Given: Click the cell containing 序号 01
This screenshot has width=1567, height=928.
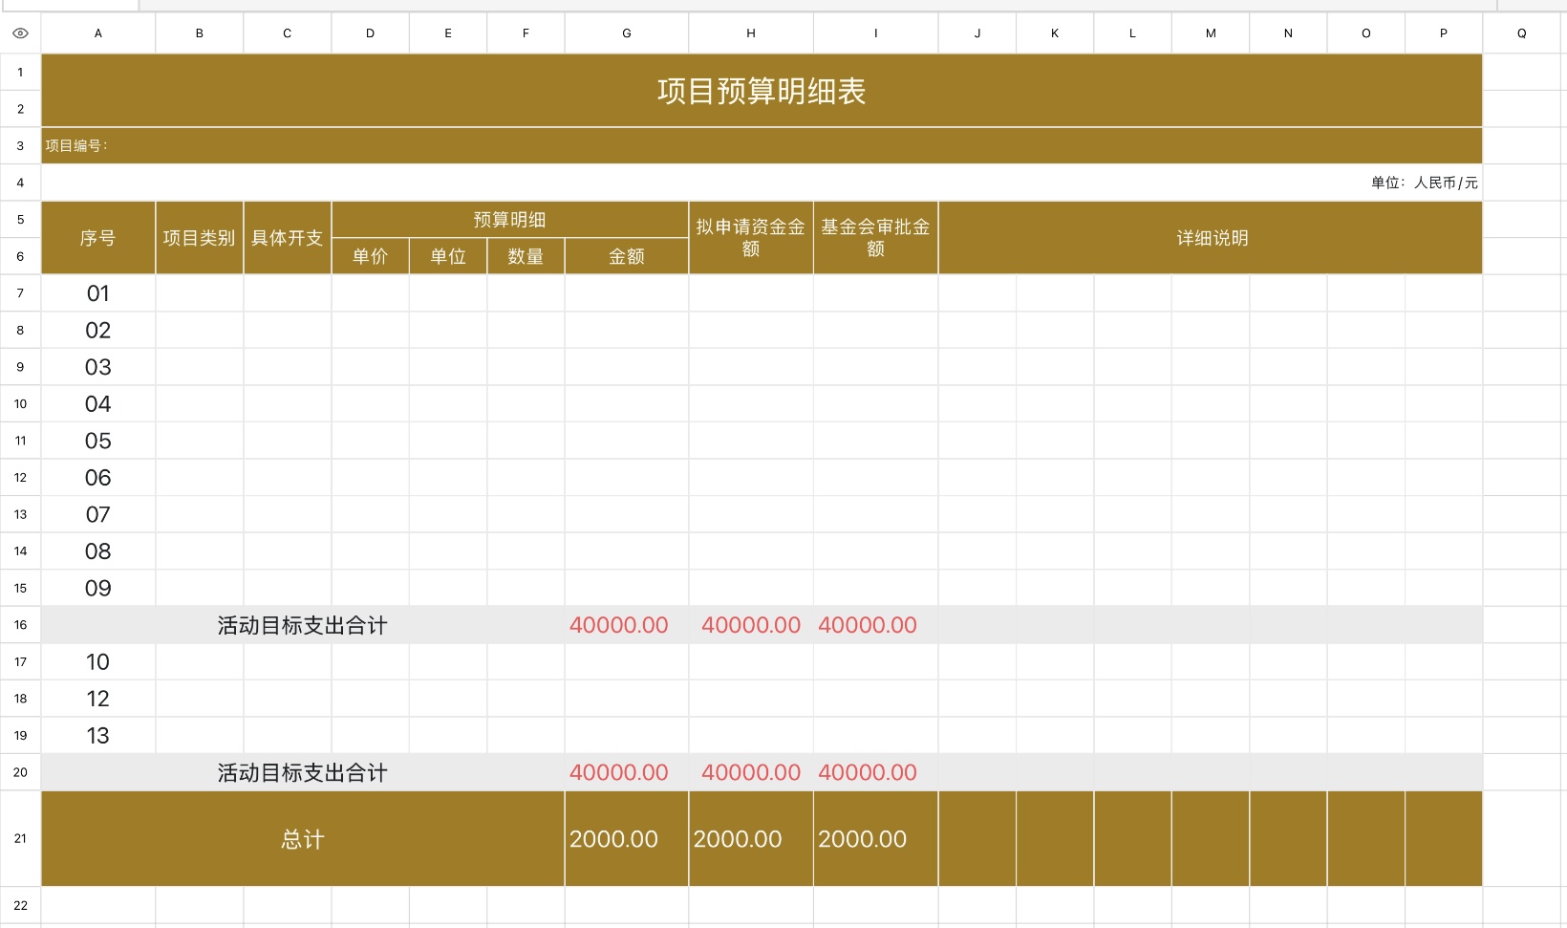Looking at the screenshot, I should click(97, 293).
